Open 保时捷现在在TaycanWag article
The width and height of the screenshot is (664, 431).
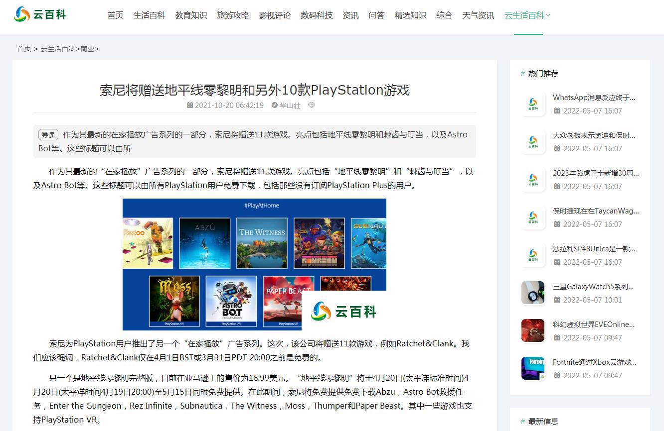(x=596, y=211)
